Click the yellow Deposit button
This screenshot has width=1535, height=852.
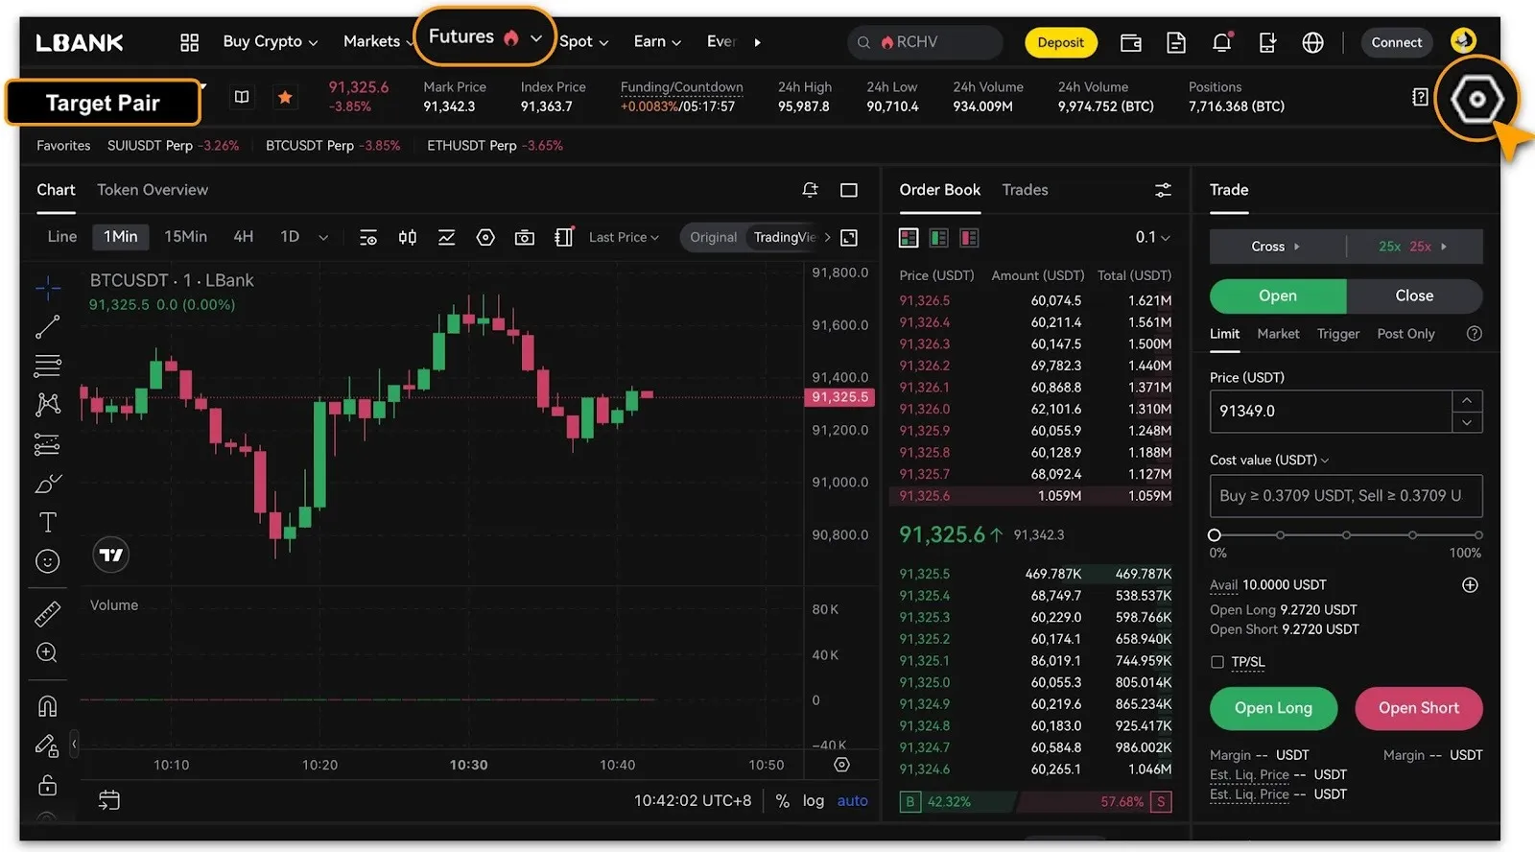[x=1060, y=42]
